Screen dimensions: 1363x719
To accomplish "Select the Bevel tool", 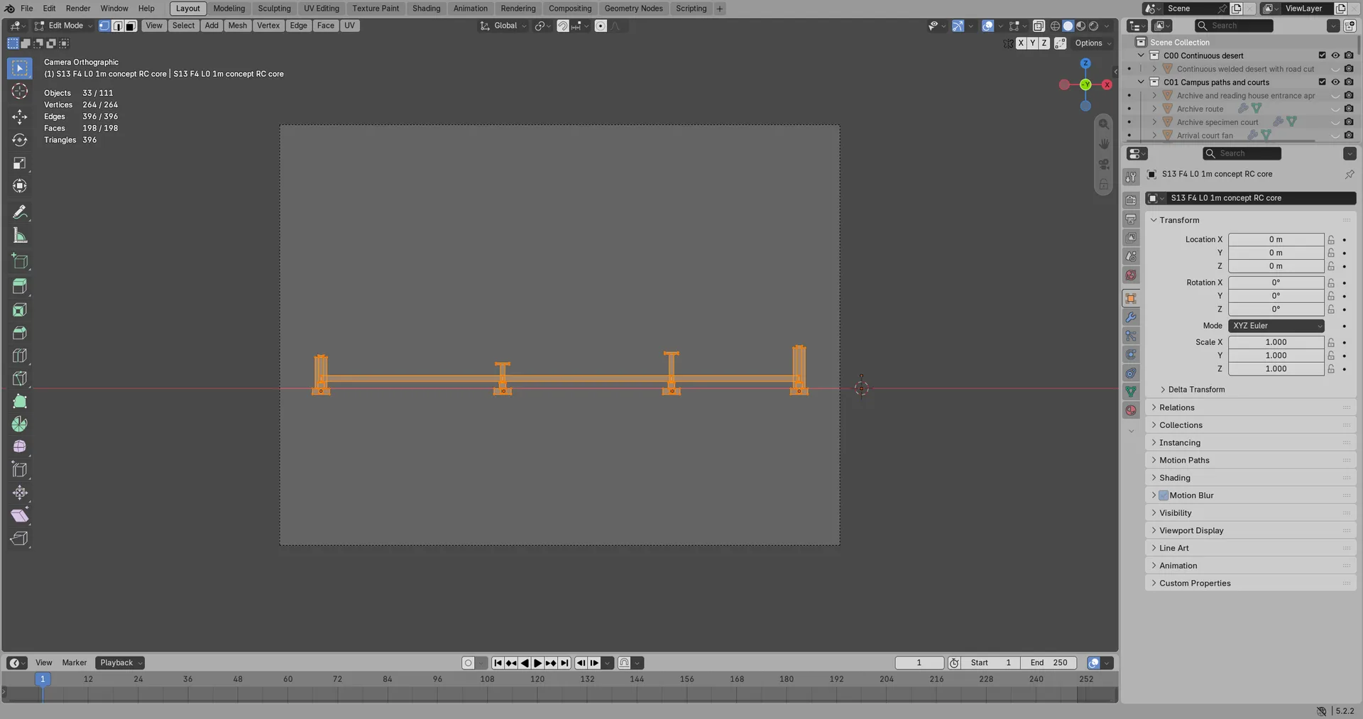I will click(20, 333).
